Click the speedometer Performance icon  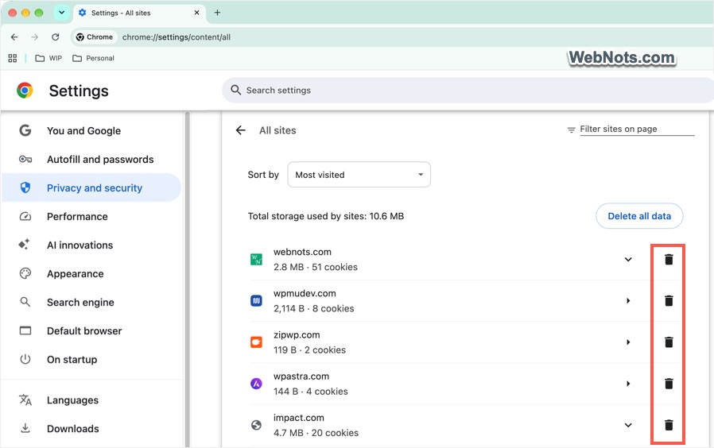[x=25, y=217]
